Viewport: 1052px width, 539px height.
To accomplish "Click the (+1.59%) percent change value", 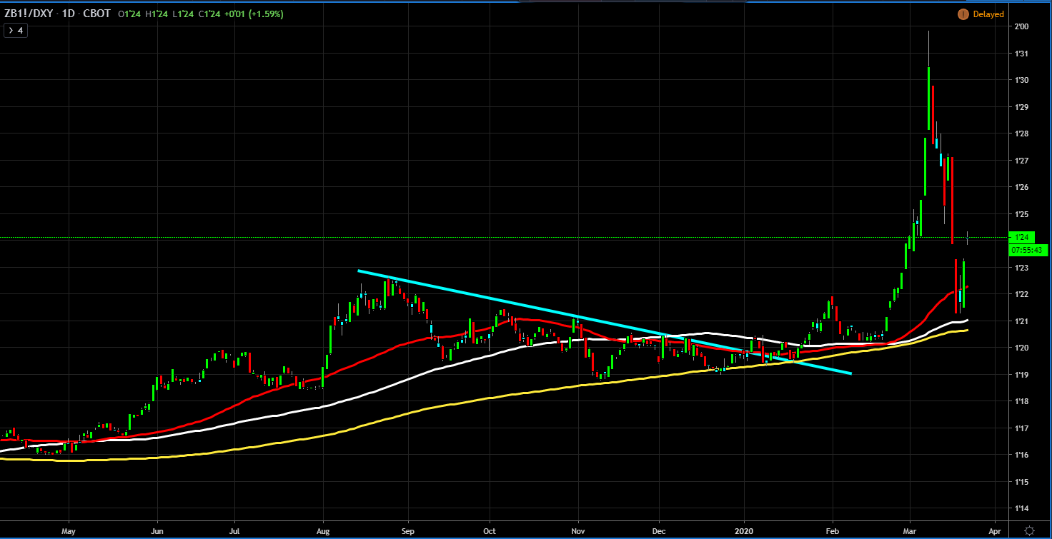I will point(265,14).
